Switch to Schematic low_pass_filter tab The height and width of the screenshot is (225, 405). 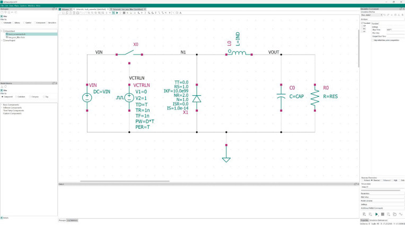pos(128,10)
